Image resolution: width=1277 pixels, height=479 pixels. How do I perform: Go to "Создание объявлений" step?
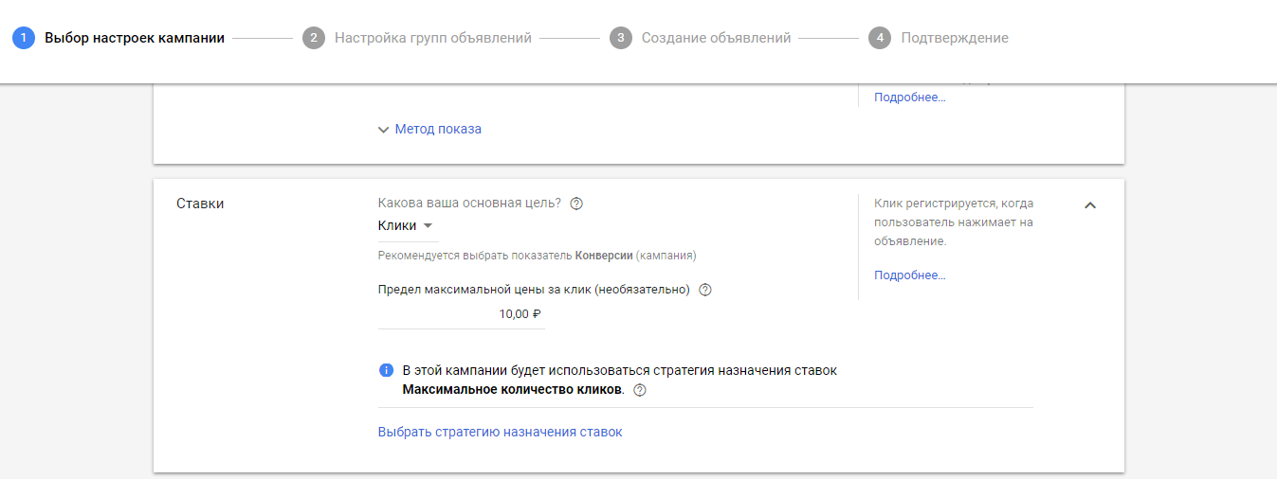tap(716, 38)
